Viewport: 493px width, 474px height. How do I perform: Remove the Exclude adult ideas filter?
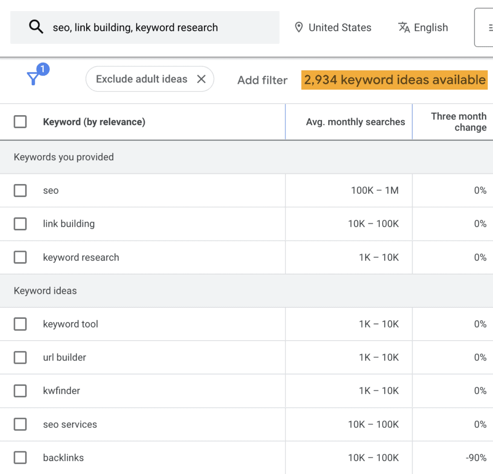[202, 79]
